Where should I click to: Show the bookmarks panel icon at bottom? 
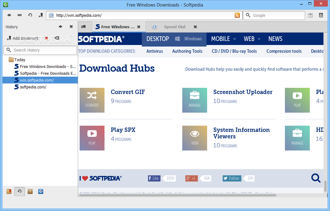[x=9, y=191]
